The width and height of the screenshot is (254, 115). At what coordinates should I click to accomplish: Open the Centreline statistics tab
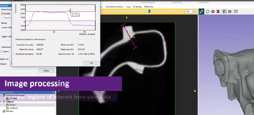[x=114, y=7]
